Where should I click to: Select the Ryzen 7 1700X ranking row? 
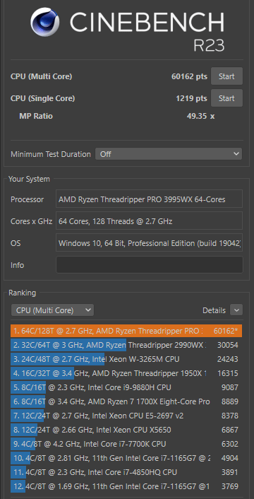pyautogui.click(x=126, y=401)
